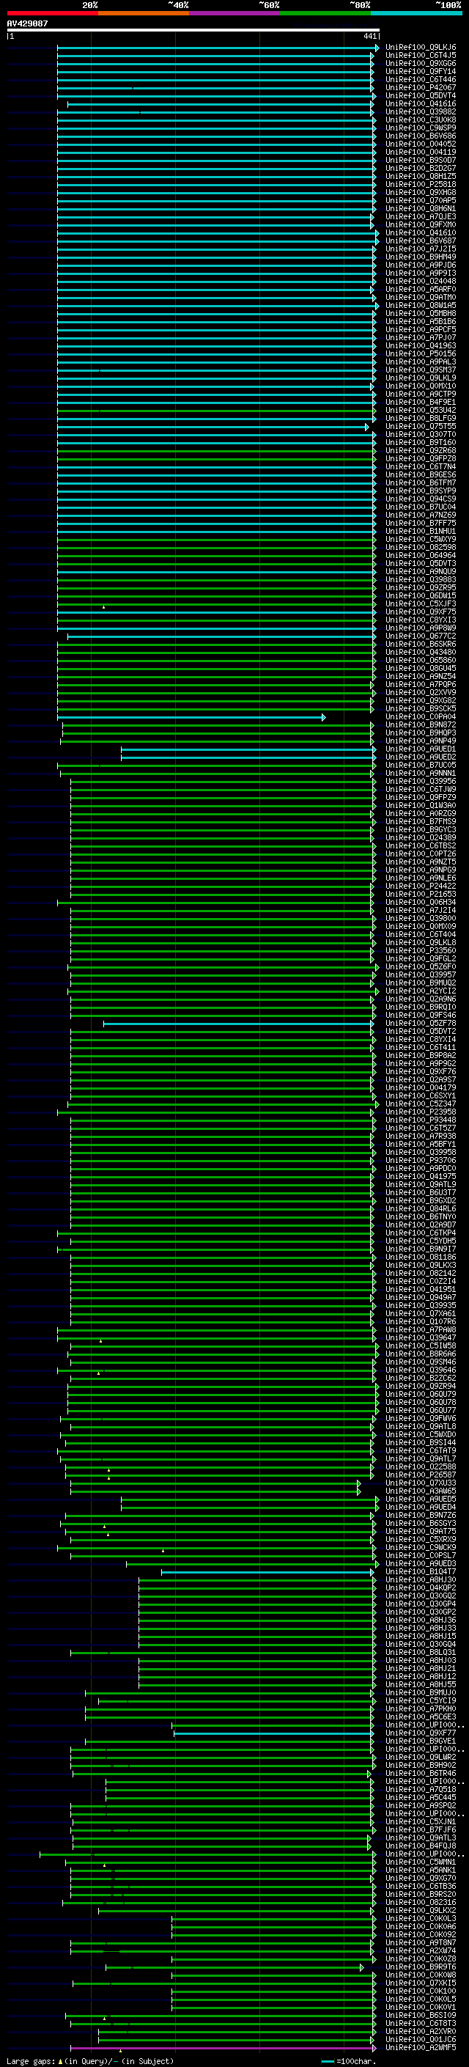The height and width of the screenshot is (2067, 469).
Task: Click the orange ~40% identity legend bar
Action: point(144,13)
